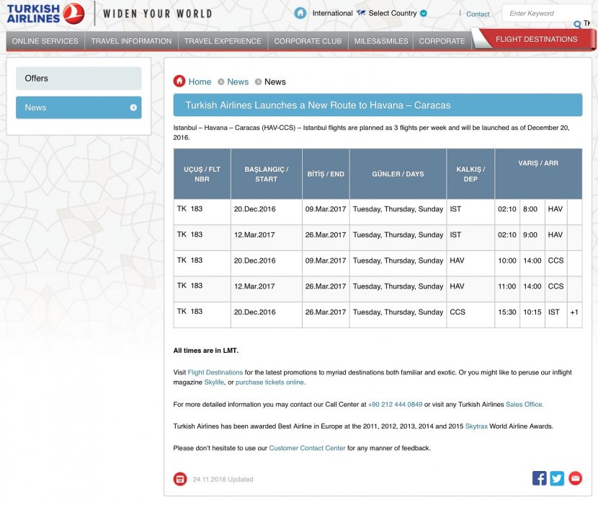Viewport: 598px width, 505px height.
Task: Click the Contact link in the header
Action: [x=478, y=14]
